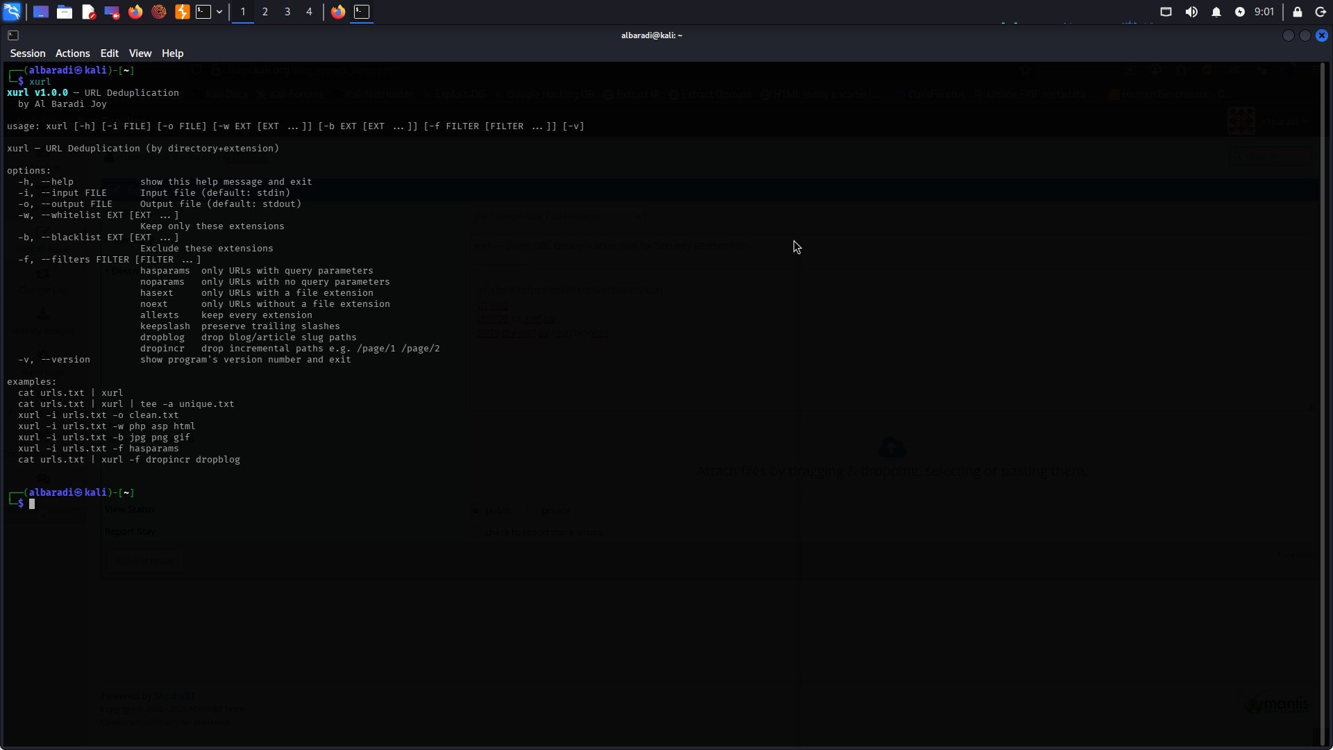Screen dimensions: 1333x750
Task: Switch to workspace 2
Action: tap(265, 12)
